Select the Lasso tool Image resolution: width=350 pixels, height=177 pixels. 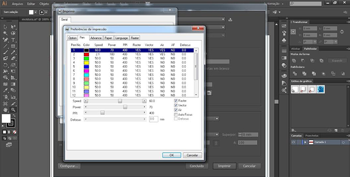pyautogui.click(x=13, y=34)
